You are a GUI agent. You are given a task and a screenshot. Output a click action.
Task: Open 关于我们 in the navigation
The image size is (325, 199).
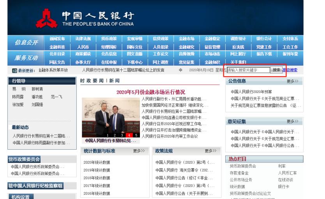click(238, 62)
